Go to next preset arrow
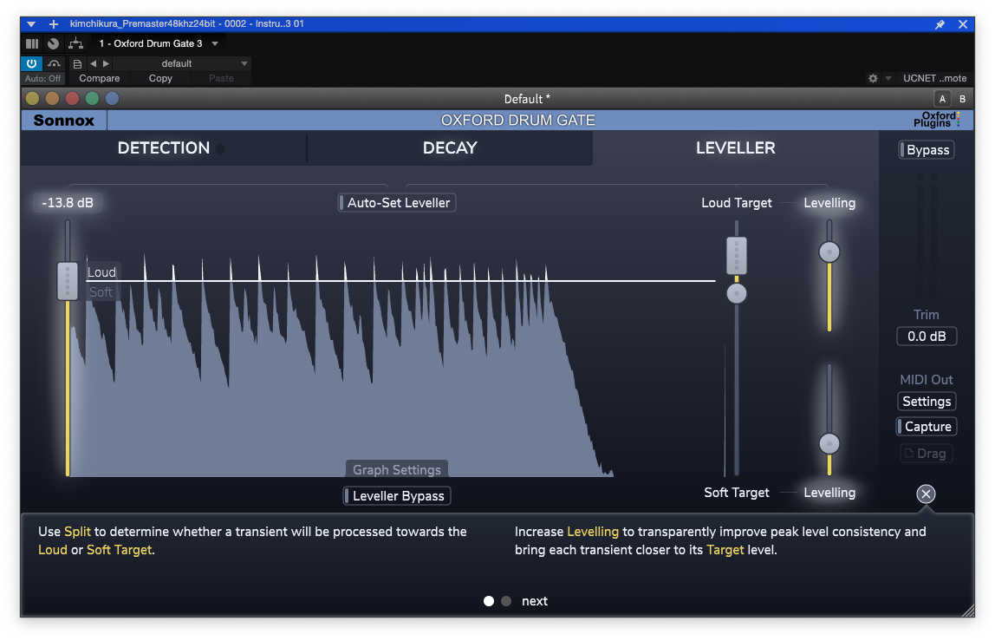 pos(106,63)
